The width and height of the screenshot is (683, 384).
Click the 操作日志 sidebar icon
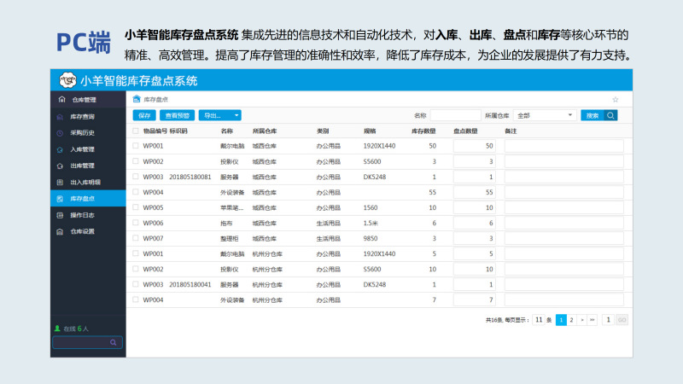click(60, 215)
